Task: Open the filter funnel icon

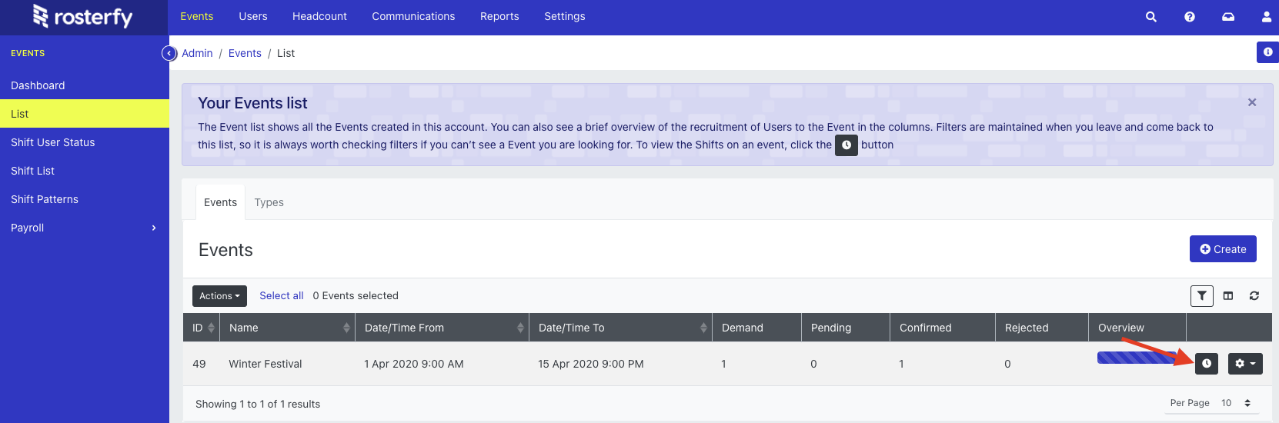Action: pyautogui.click(x=1201, y=296)
